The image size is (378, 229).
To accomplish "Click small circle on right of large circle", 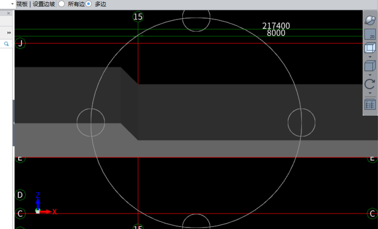I will point(301,123).
